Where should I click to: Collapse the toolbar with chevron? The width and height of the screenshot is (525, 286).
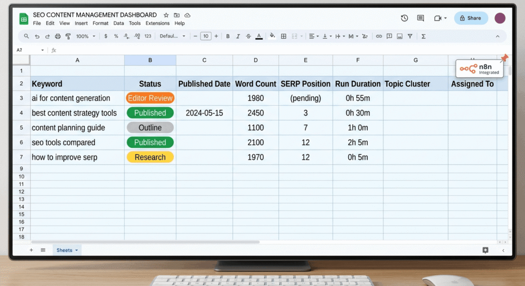click(497, 36)
